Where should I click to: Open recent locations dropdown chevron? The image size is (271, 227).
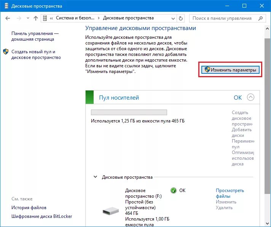point(28,18)
